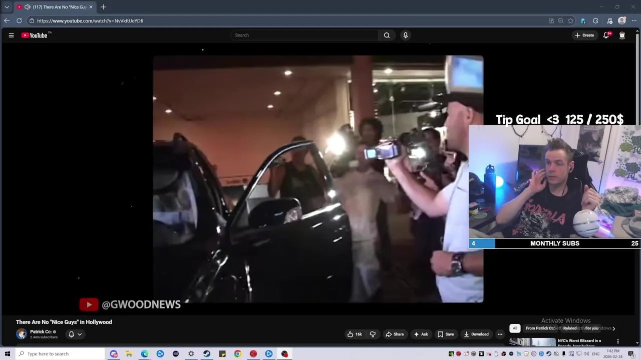Screen dimensions: 641x360
Task: Open Sticky Notes from the taskbar
Action: click(222, 353)
